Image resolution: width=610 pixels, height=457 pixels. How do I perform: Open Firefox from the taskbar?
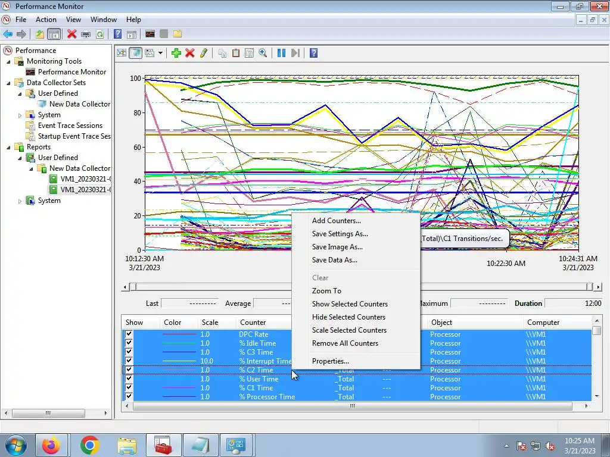(51, 445)
